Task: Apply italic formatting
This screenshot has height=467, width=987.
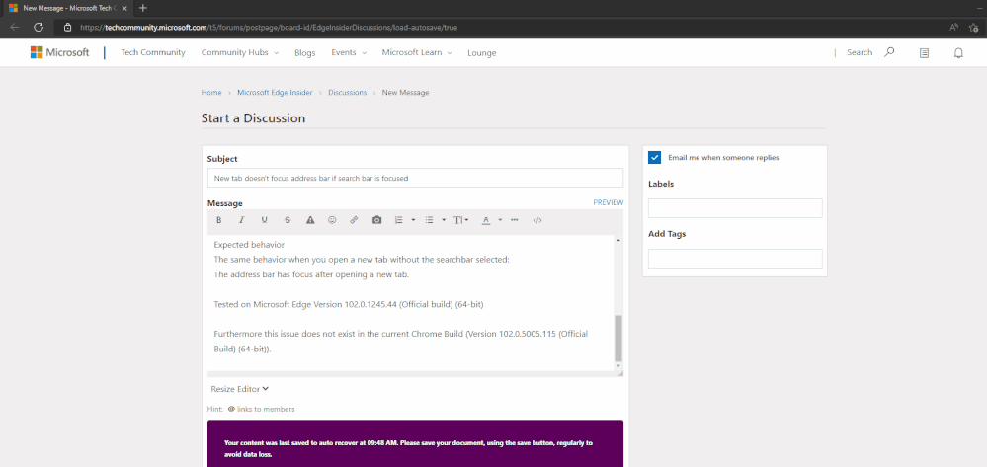Action: tap(241, 220)
